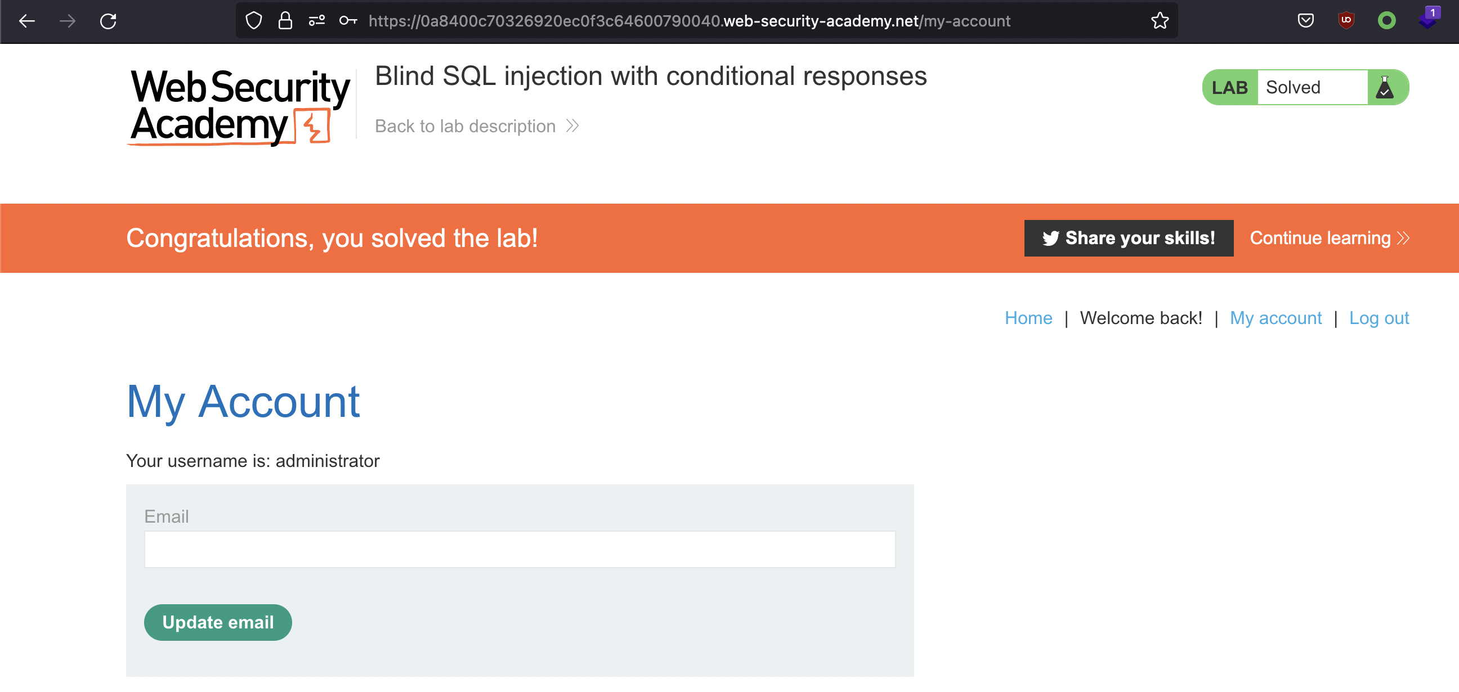This screenshot has height=692, width=1459.
Task: Click the saved password key icon
Action: (348, 21)
